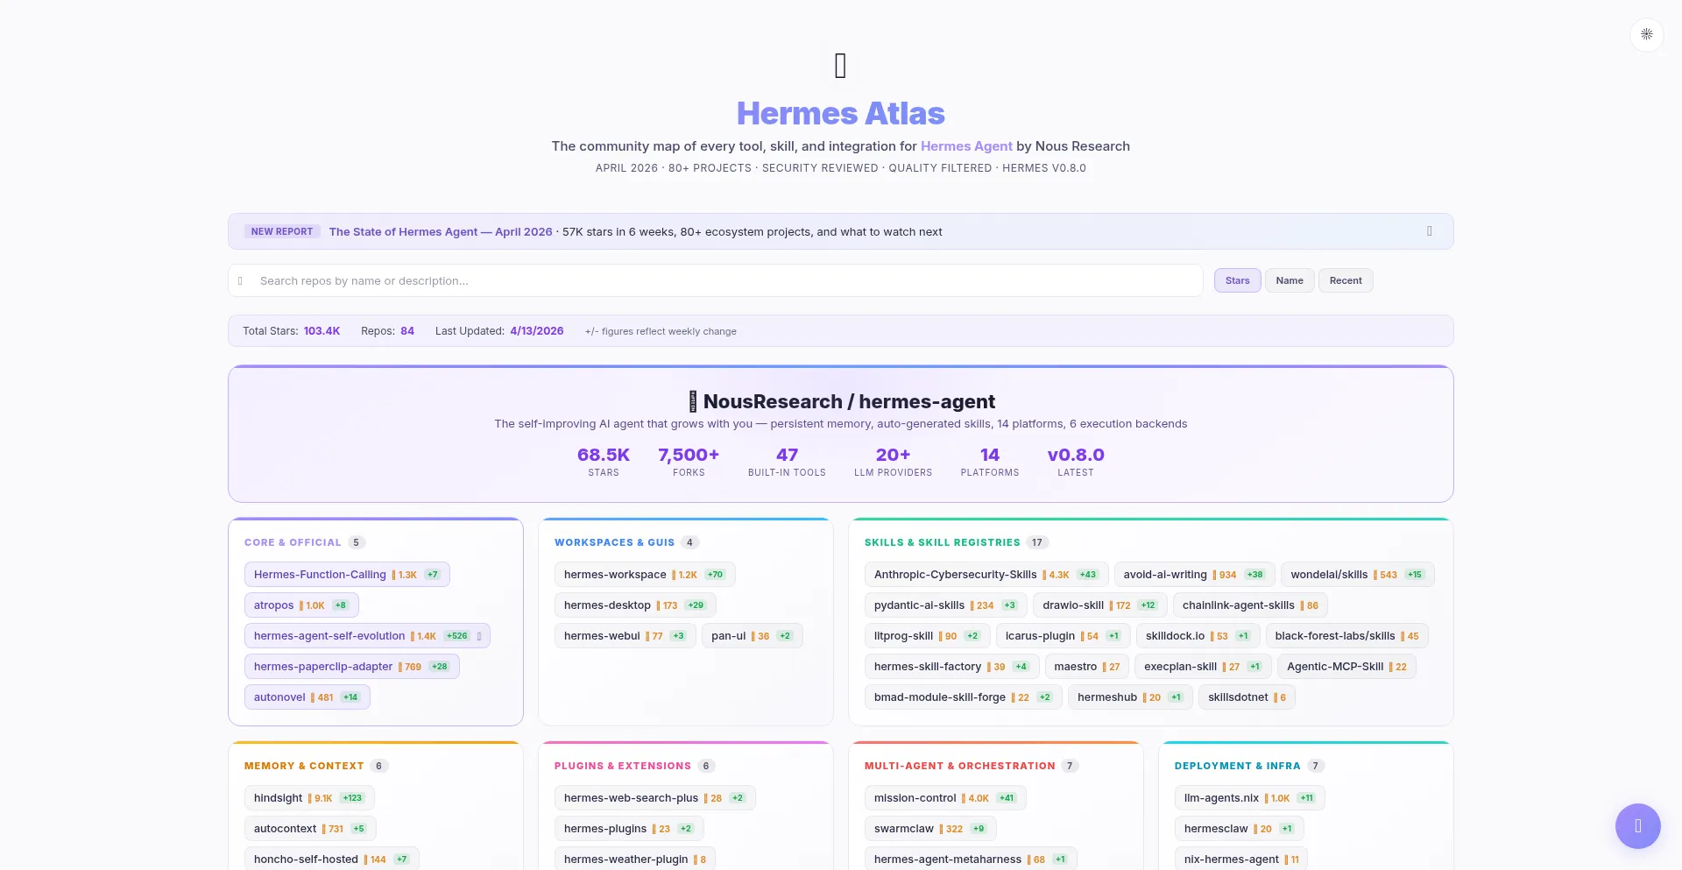Sort repos by Name
Screen dimensions: 1682x870
coord(1290,280)
